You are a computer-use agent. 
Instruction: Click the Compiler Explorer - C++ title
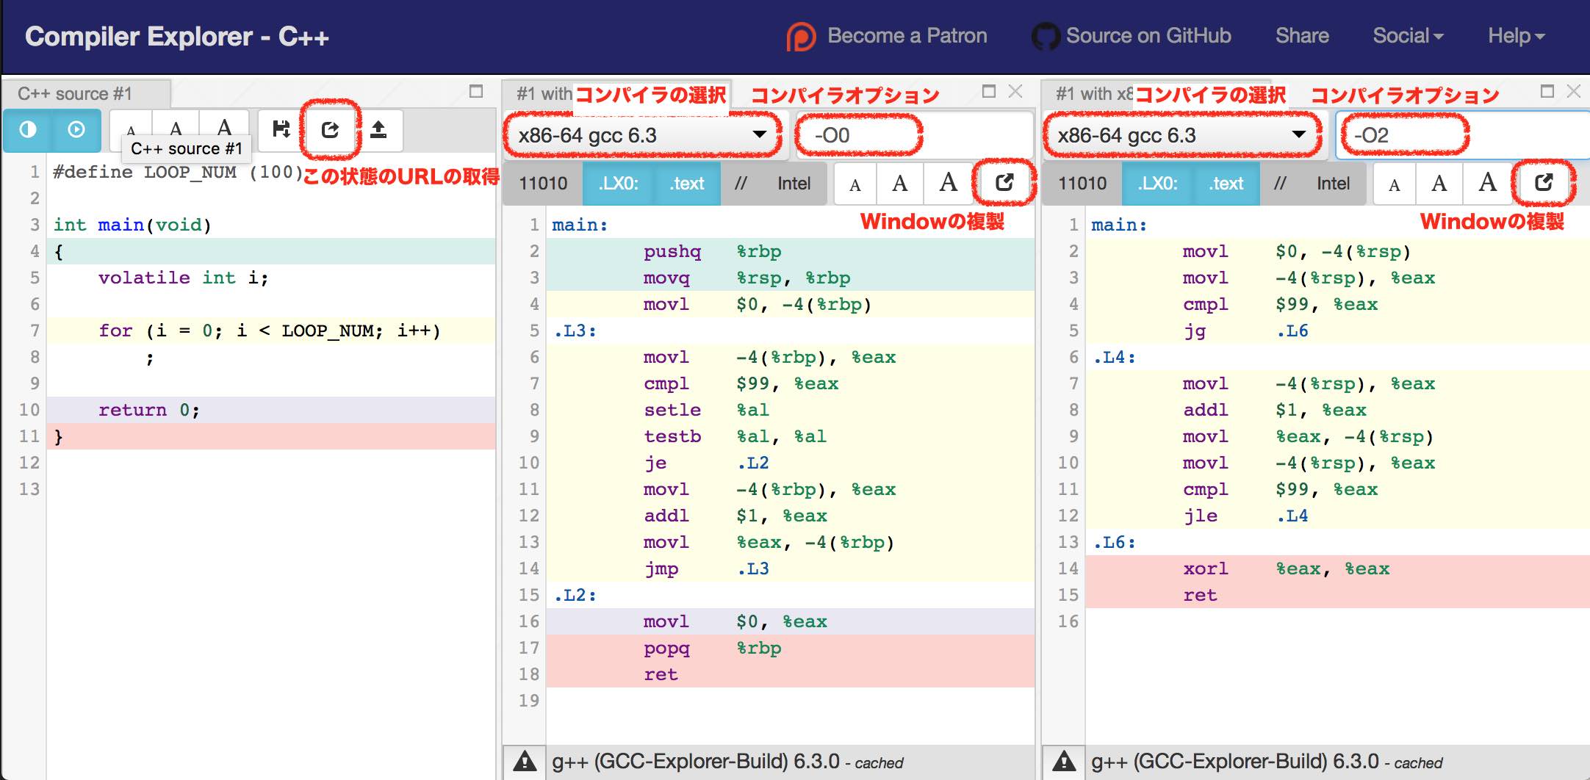pos(177,37)
